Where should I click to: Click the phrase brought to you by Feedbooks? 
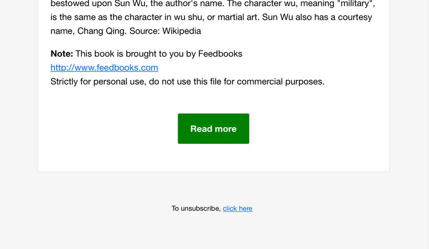click(184, 54)
